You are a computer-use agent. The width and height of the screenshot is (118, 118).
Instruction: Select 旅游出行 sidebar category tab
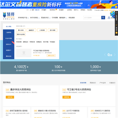point(9,44)
